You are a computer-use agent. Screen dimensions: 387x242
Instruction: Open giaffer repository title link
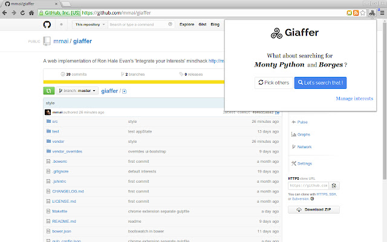point(82,41)
